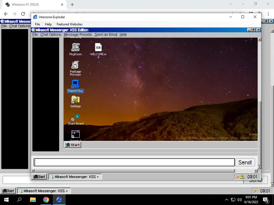Click the Mikasoft Messenger title bar icon

pos(33,30)
